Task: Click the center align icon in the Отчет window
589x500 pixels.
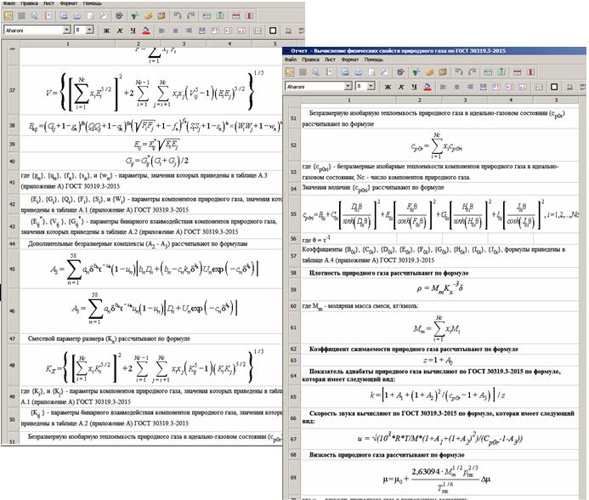Action: (456, 86)
